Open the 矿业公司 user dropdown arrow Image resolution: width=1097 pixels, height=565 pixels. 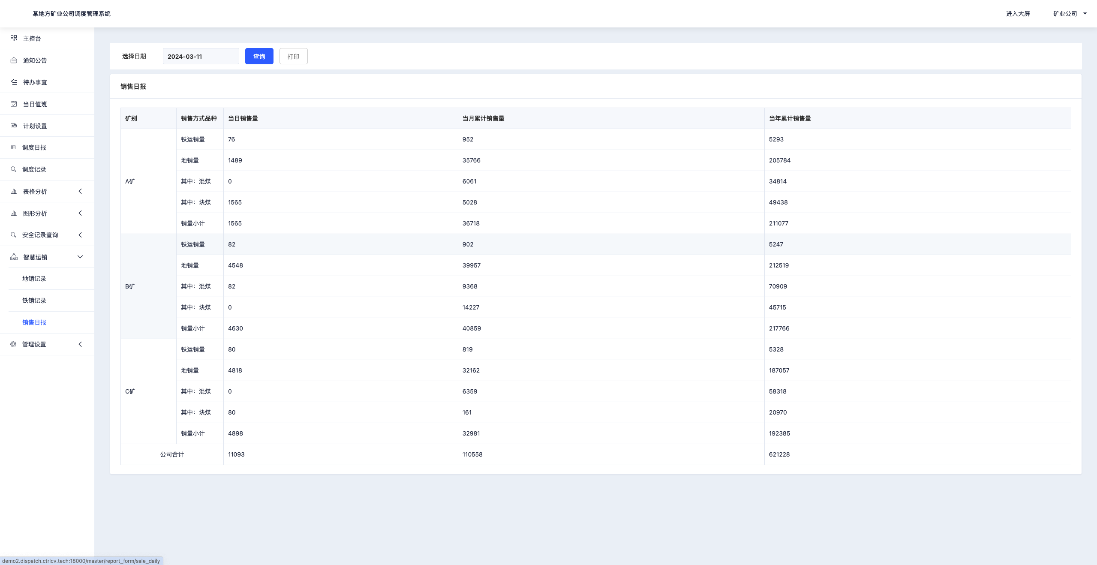(x=1085, y=14)
